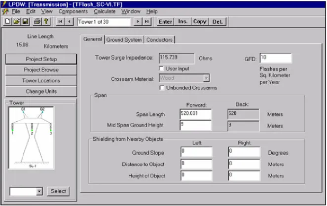Click the Forward Span Length field
This screenshot has width=327, height=206.
[196, 114]
